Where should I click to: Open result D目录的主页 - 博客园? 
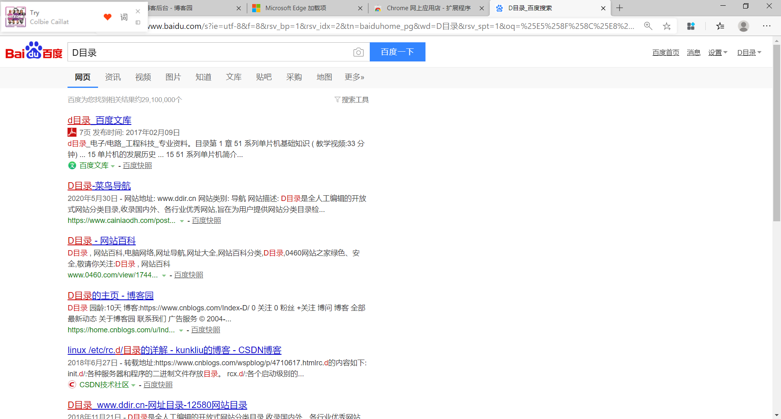coord(111,296)
